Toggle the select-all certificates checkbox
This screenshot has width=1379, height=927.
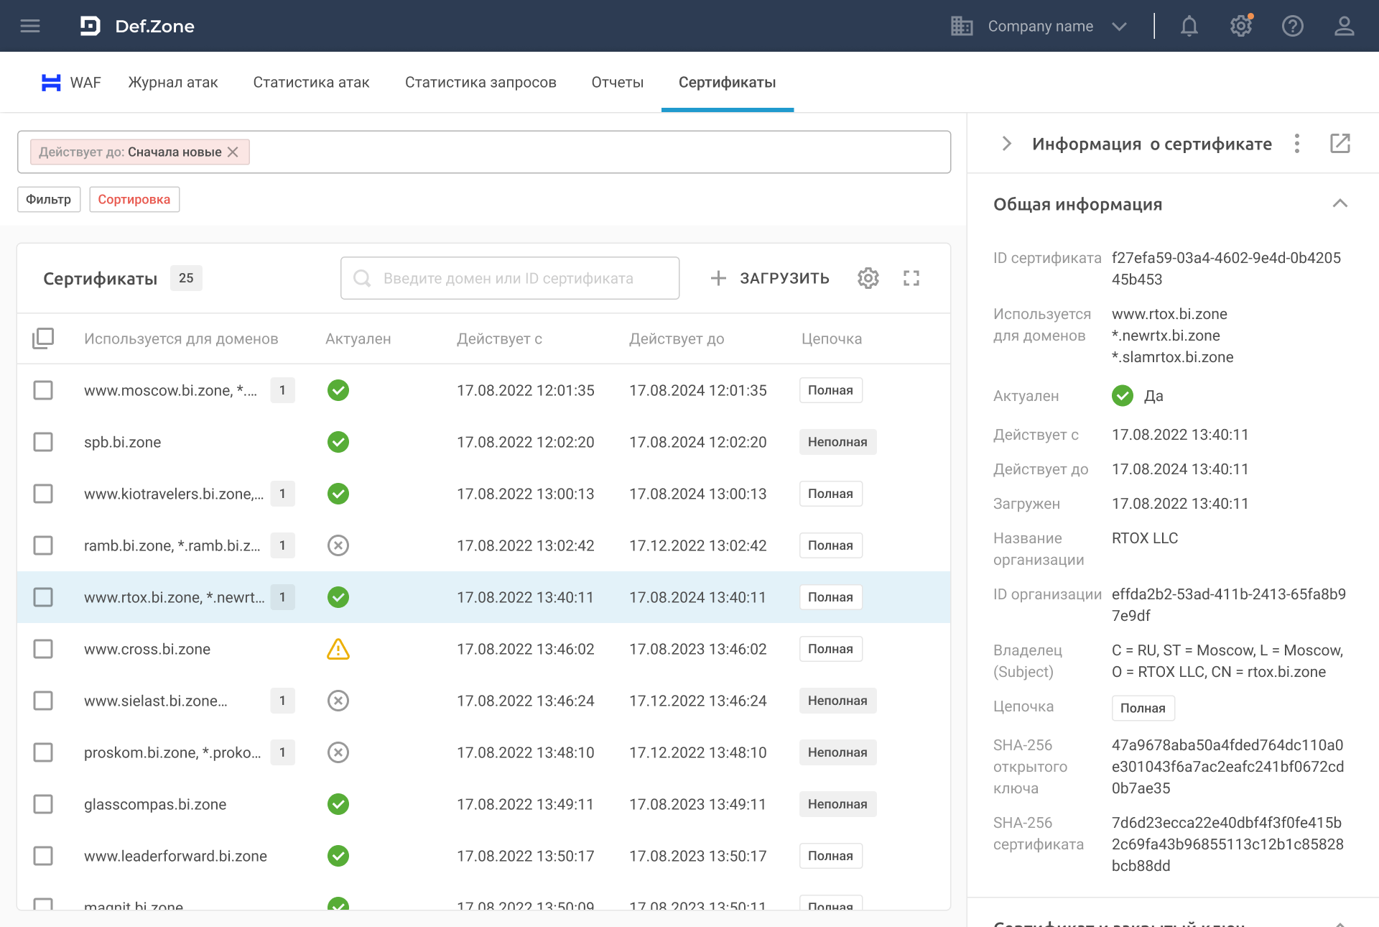pos(43,338)
